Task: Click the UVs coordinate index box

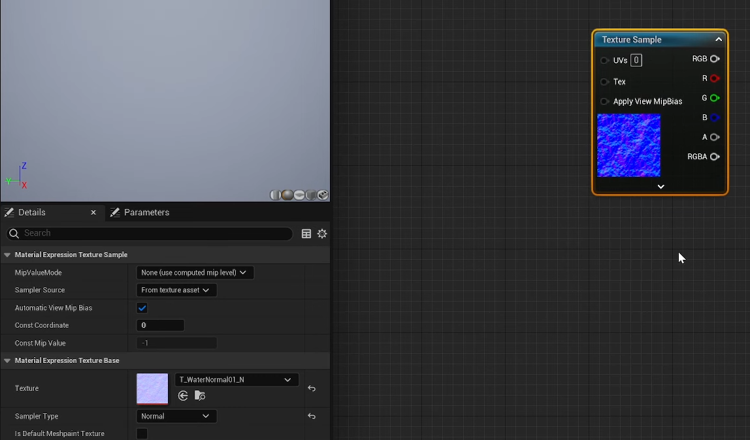Action: tap(636, 60)
